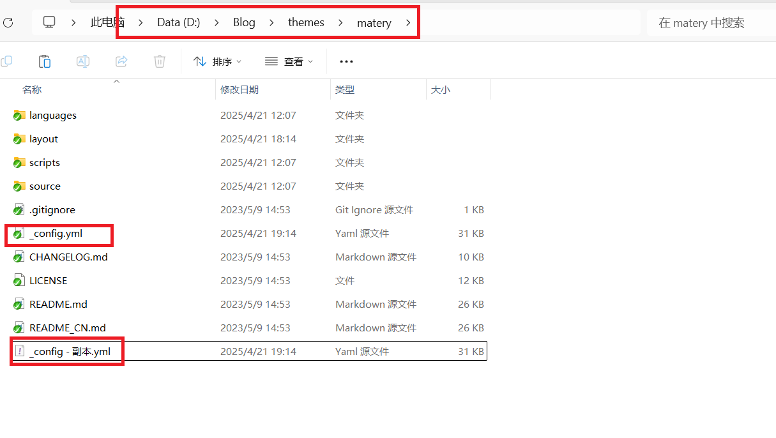Image resolution: width=776 pixels, height=438 pixels.
Task: Click the Copy icon in toolbar
Action: click(6, 61)
